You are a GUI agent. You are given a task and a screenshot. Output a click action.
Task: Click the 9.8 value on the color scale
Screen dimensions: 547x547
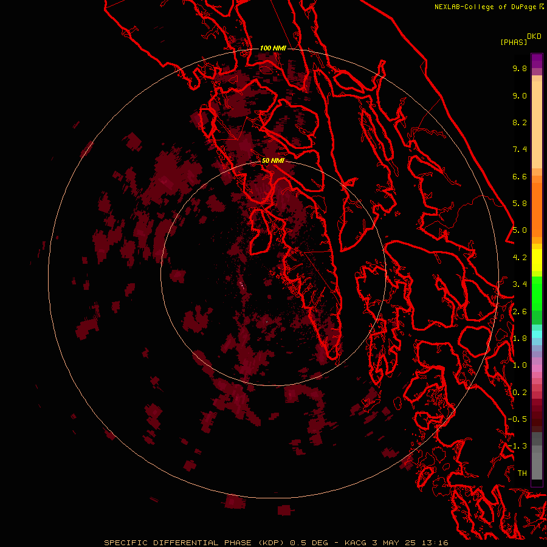[x=520, y=68]
